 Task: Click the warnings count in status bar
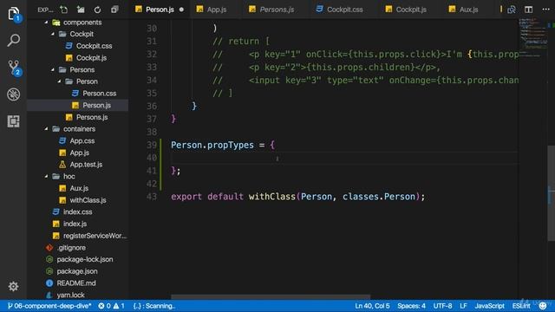tap(119, 306)
